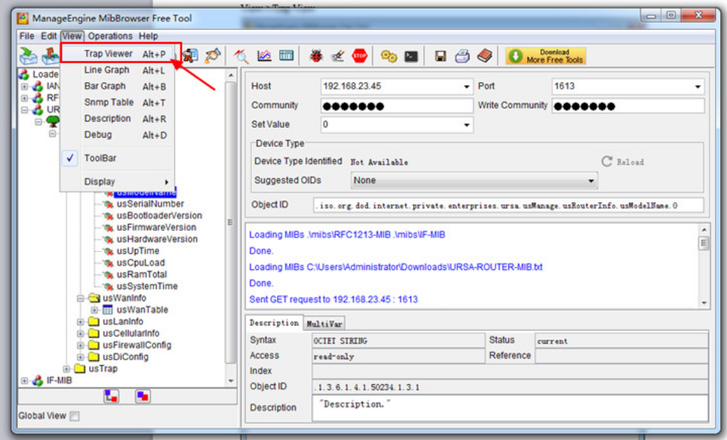Expand the usTrap folder node
Viewport: 727px width, 440px height.
[66, 369]
